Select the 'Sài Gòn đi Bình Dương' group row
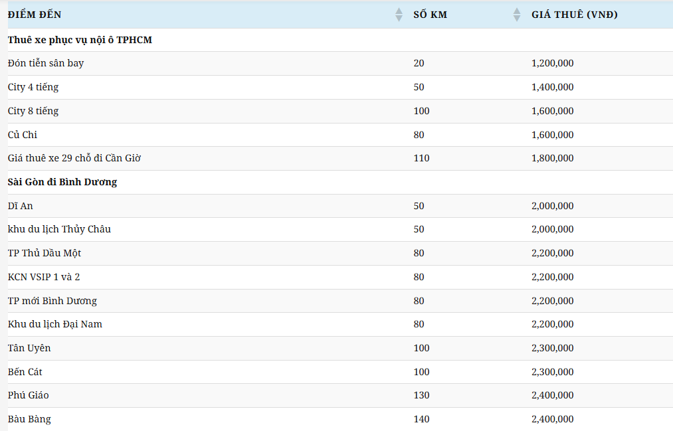The height and width of the screenshot is (431, 673). coord(62,182)
